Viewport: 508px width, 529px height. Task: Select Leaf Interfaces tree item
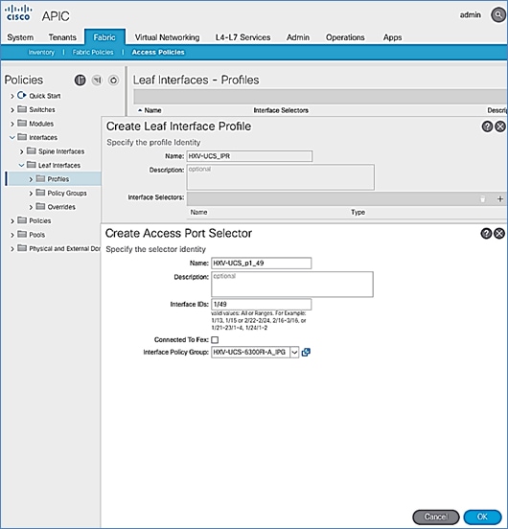[x=59, y=165]
